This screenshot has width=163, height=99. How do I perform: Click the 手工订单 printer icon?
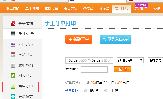coord(13,34)
